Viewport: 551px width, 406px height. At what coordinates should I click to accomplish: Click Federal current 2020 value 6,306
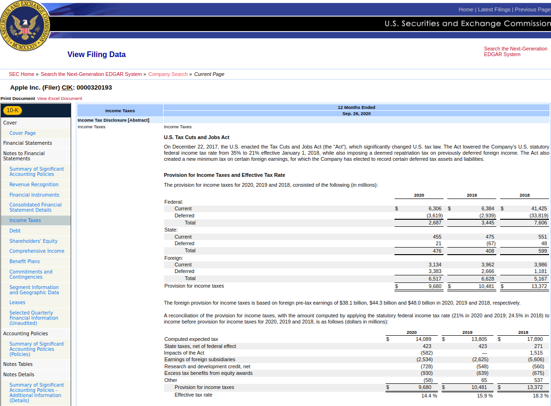pyautogui.click(x=435, y=209)
